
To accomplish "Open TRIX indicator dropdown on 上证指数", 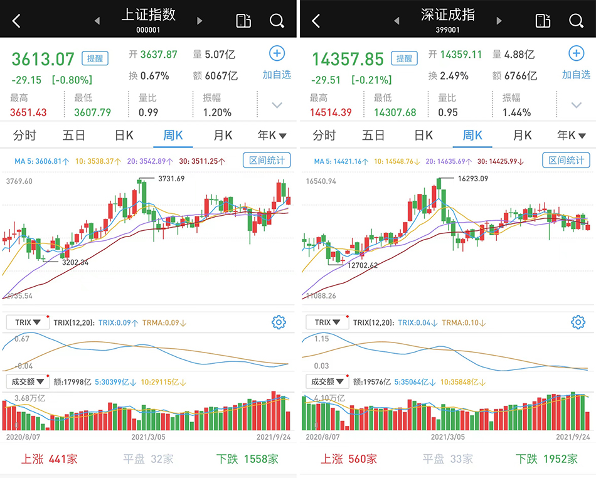I will pyautogui.click(x=28, y=322).
